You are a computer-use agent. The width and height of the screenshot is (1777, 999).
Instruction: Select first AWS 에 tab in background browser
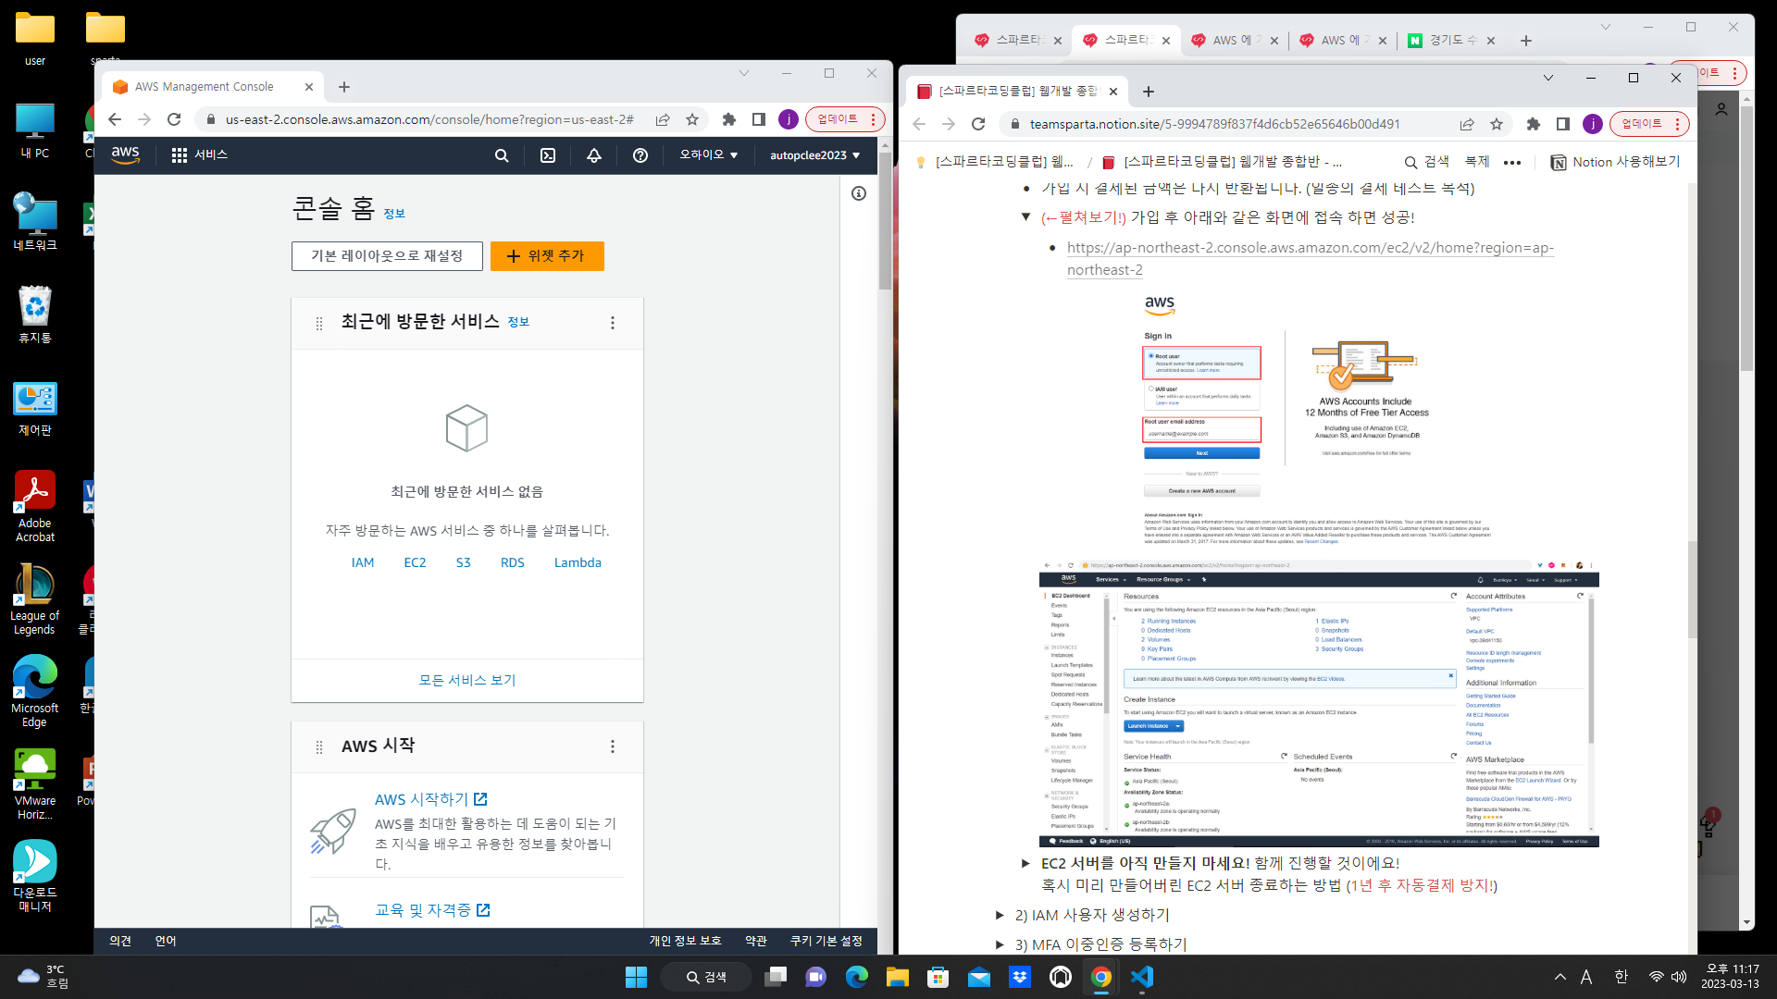1236,41
